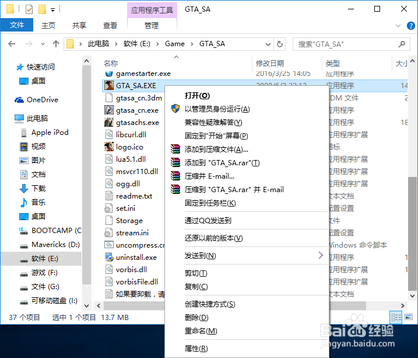Viewport: 418px width, 358px height.
Task: Click the WinRAR icon beside 添加到压缩文件
Action: pos(175,149)
